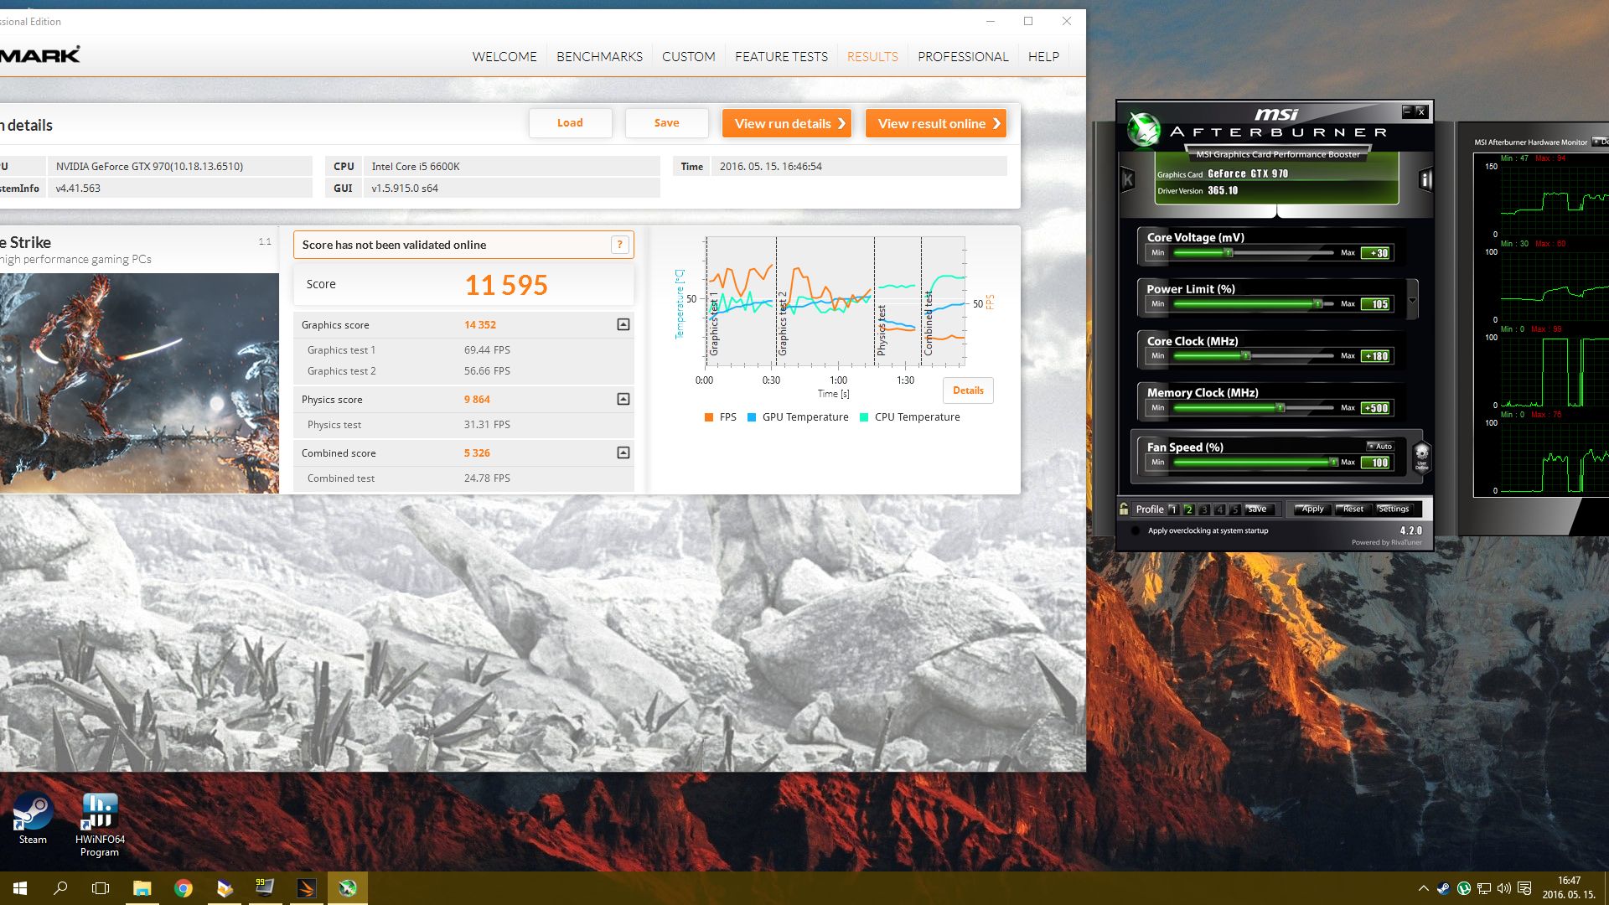Unlock profiles using the padlock icon
This screenshot has height=905, width=1609.
pyautogui.click(x=1124, y=509)
